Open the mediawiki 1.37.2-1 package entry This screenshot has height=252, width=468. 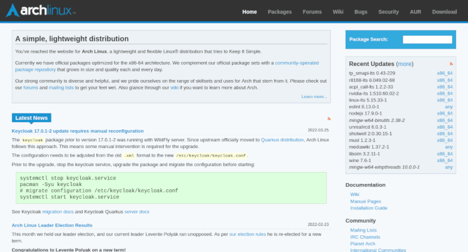369,147
